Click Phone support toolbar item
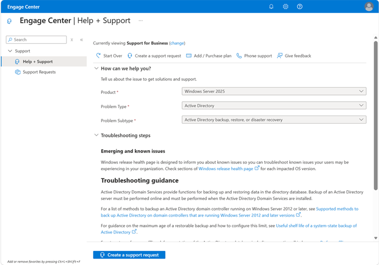 [x=254, y=56]
